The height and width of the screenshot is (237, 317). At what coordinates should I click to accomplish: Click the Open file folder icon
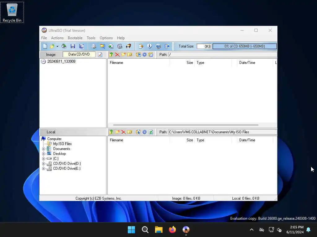52,46
